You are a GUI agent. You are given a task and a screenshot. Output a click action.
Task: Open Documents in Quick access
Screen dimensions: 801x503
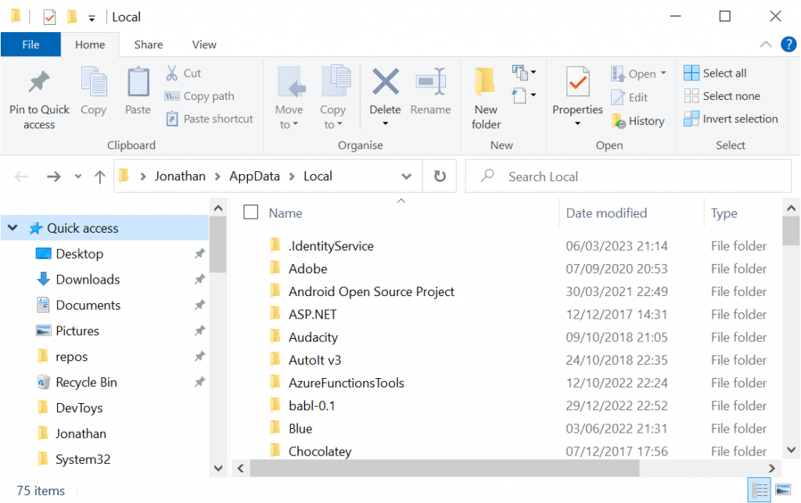tap(88, 305)
